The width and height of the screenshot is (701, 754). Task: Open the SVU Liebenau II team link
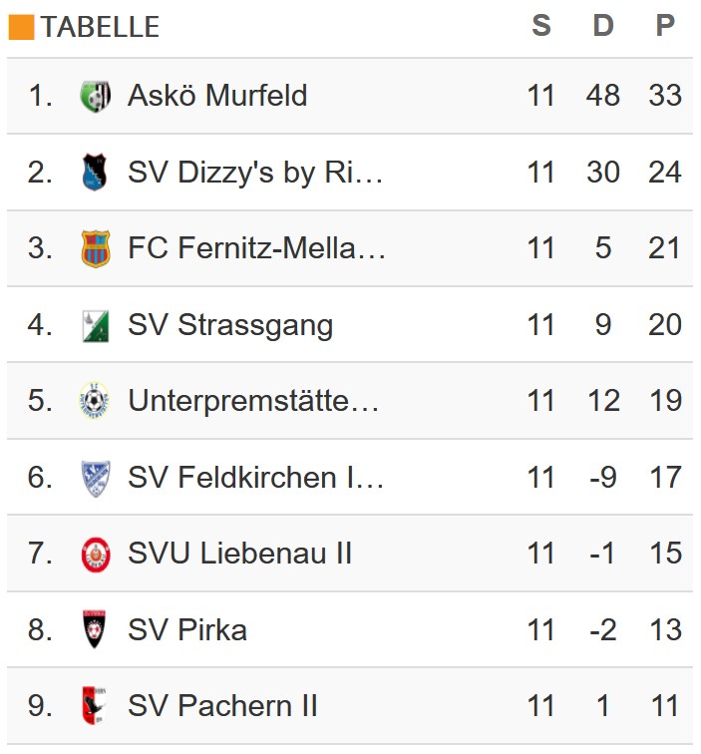239,554
